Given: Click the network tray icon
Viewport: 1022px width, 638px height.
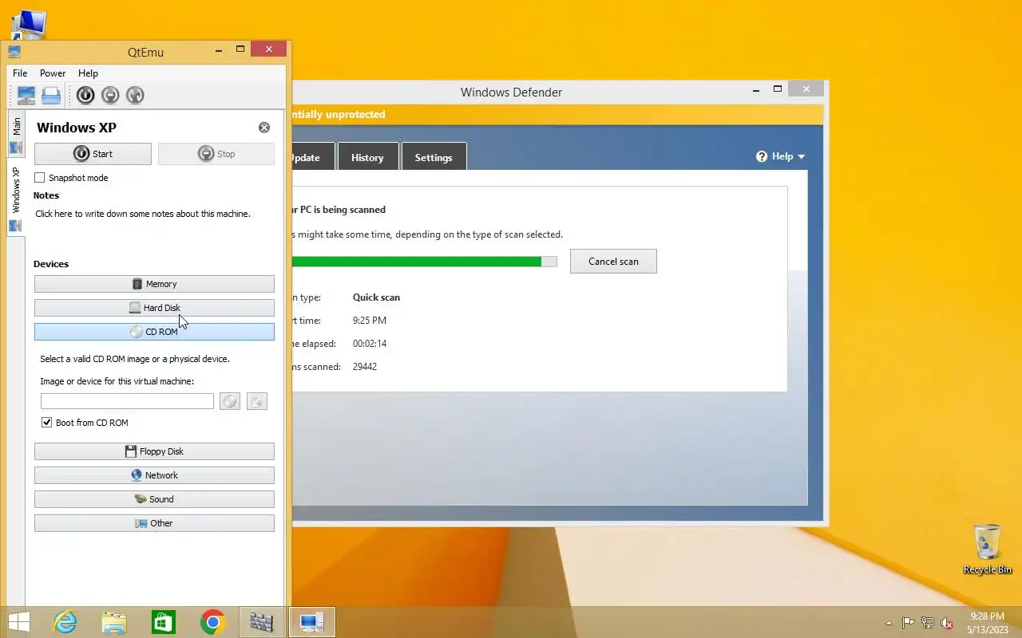Looking at the screenshot, I should 928,623.
